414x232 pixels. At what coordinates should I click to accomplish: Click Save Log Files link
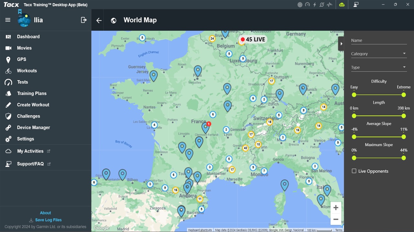48,220
